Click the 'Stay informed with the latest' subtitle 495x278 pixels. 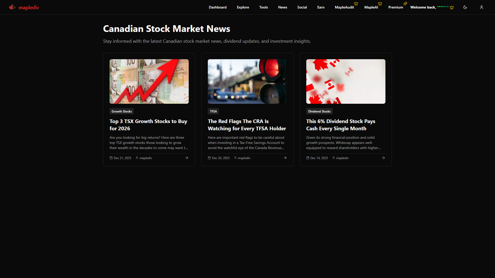(207, 41)
